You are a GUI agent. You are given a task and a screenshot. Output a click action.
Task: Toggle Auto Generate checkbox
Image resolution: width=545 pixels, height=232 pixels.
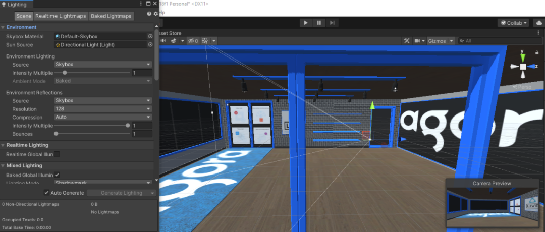point(46,193)
